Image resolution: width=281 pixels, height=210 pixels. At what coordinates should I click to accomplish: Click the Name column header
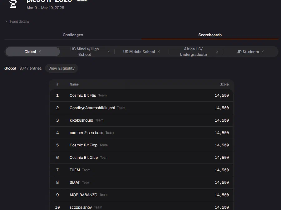(x=74, y=84)
